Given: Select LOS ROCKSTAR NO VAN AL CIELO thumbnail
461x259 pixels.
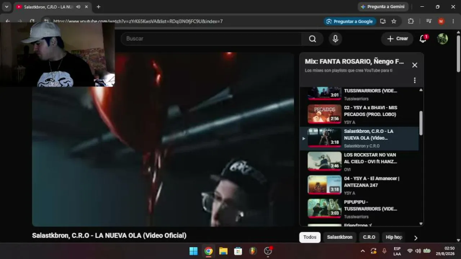Looking at the screenshot, I should pos(325,161).
